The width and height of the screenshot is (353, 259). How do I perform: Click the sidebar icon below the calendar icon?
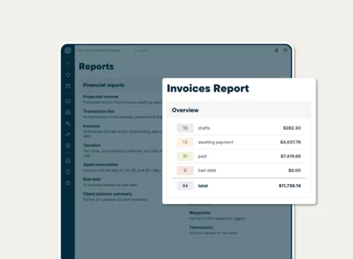[x=68, y=101]
